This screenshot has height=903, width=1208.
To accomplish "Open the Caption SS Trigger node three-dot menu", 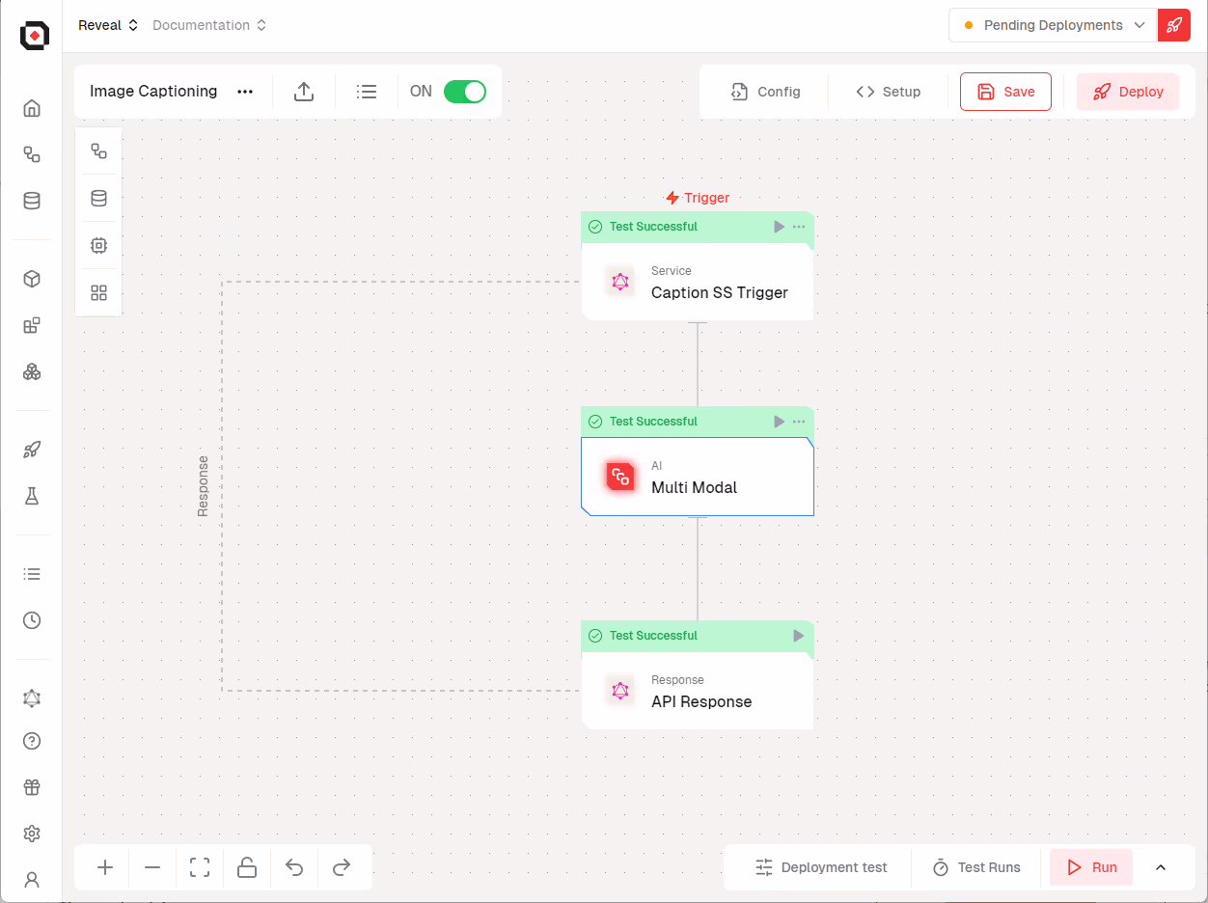I will 799,227.
